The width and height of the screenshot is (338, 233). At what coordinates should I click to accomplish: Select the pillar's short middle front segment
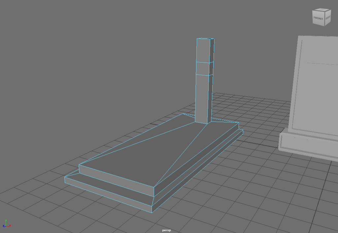(202, 69)
